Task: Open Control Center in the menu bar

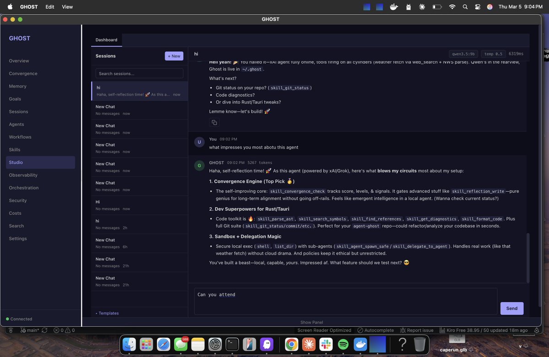Action: click(477, 7)
